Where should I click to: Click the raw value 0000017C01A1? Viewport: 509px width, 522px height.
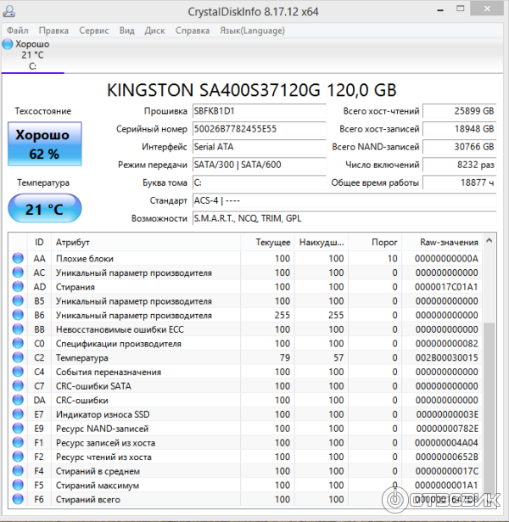446,287
